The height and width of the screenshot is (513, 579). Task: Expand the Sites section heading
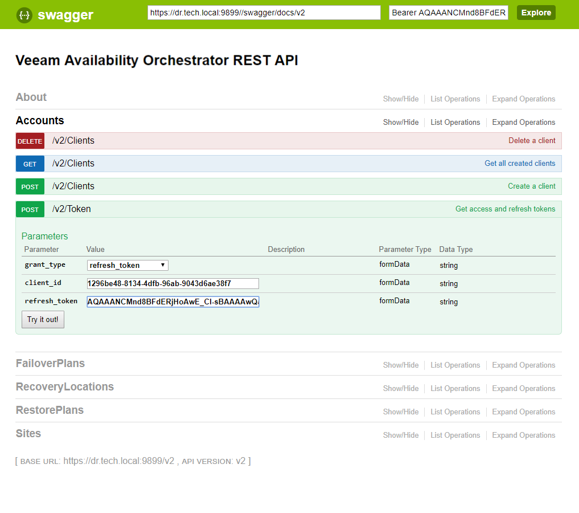click(28, 433)
